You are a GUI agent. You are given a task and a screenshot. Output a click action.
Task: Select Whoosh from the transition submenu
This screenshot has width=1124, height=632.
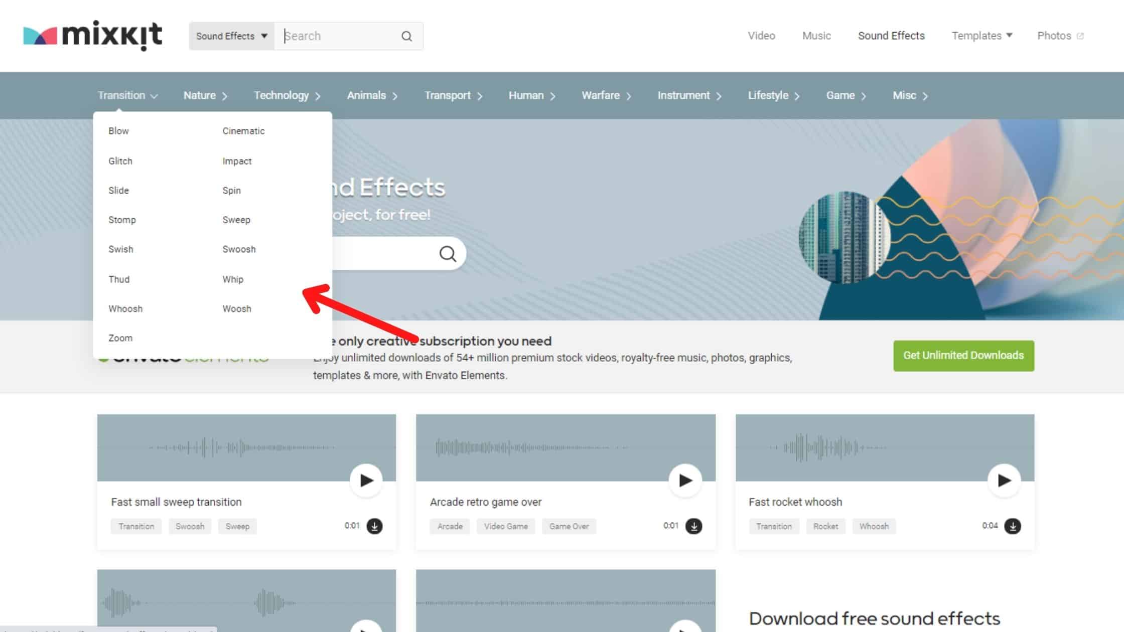[x=125, y=308]
